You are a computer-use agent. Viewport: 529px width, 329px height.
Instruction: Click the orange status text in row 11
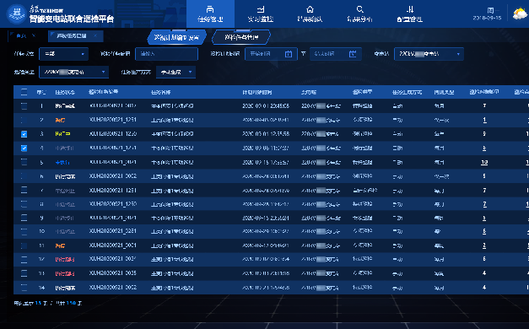60,246
